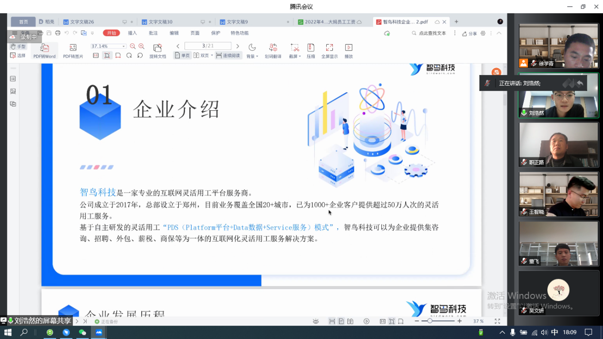Screen dimensions: 603x339
Task: Open the 插入 ribbon tab
Action: click(133, 33)
